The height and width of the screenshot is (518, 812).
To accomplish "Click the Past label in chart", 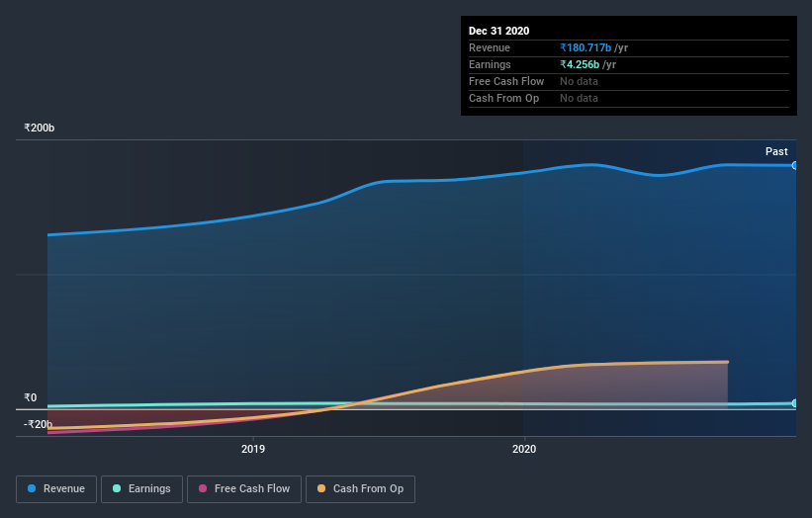I will click(776, 151).
